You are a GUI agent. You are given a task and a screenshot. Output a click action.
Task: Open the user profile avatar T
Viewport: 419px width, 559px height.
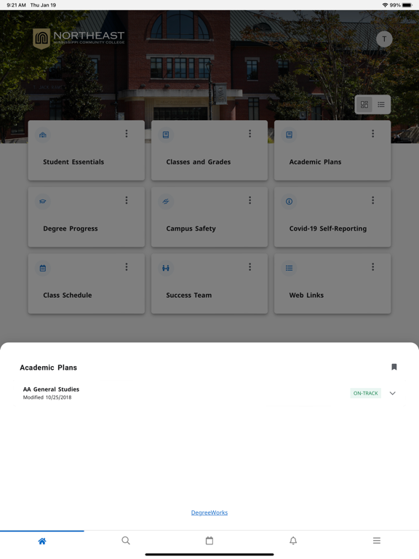384,39
